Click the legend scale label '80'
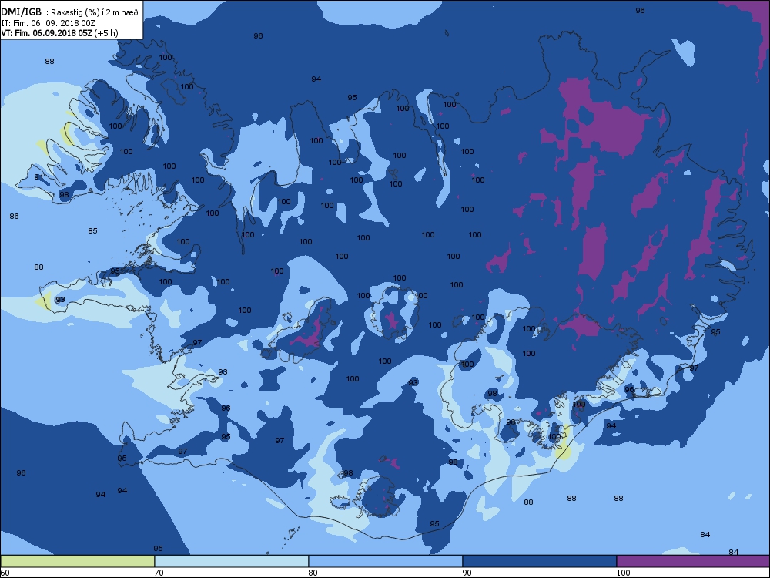Viewport: 770px width, 578px height. 313,573
